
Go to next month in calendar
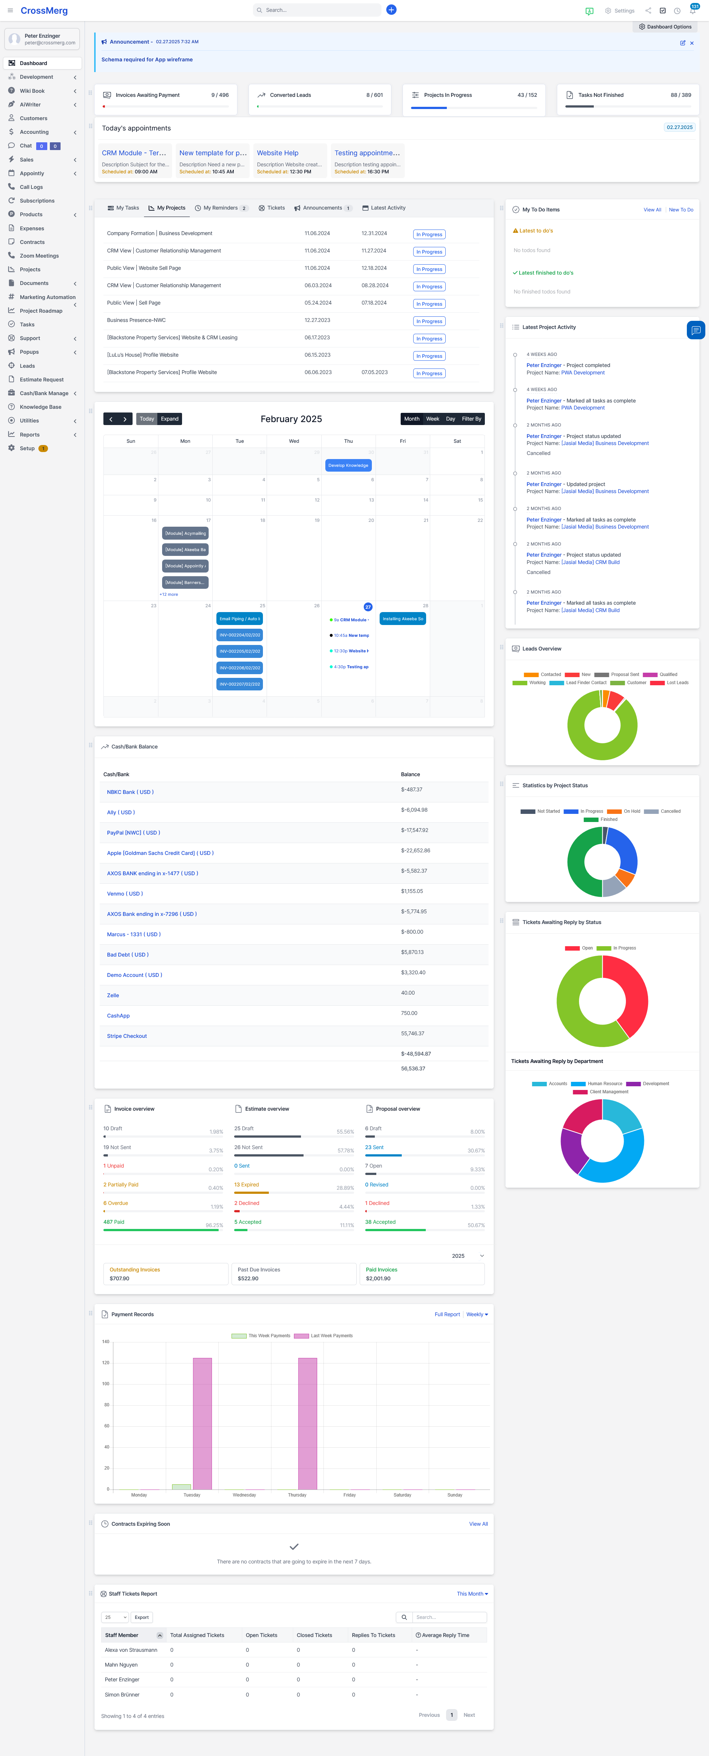pos(125,419)
